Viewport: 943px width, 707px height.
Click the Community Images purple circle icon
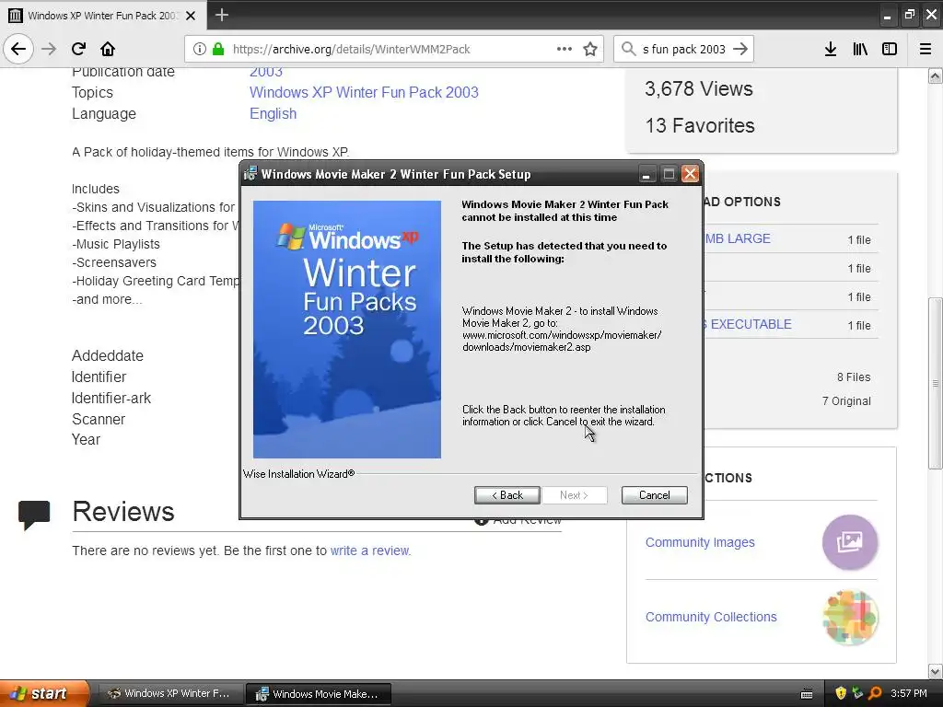(850, 542)
